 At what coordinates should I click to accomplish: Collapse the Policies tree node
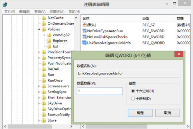tap(39, 29)
